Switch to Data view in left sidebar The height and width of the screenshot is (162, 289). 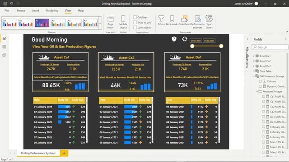pyautogui.click(x=4, y=47)
